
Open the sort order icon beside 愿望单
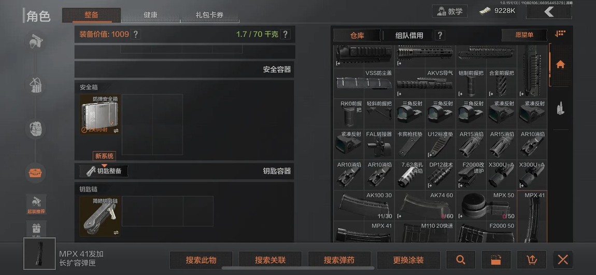[x=560, y=34]
